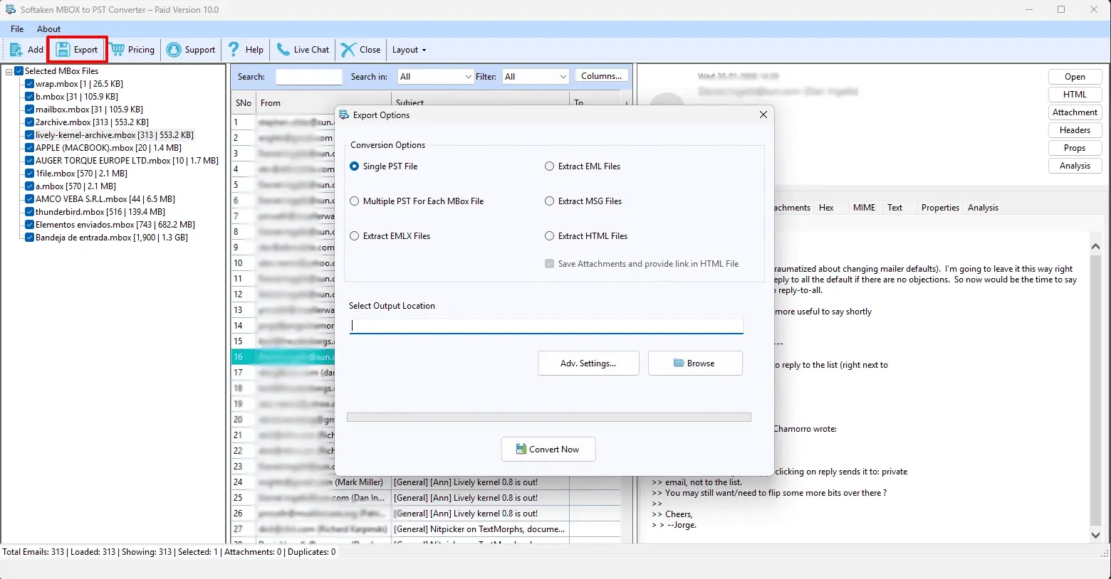Open the Layout dropdown menu
1111x579 pixels.
click(x=410, y=50)
